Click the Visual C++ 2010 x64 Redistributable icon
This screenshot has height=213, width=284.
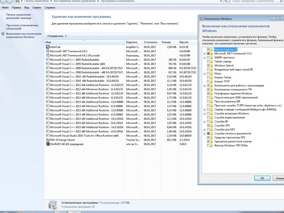48,76
